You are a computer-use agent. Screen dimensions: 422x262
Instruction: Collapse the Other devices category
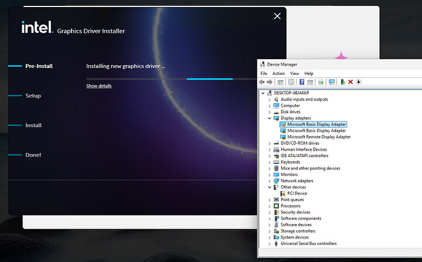click(270, 188)
